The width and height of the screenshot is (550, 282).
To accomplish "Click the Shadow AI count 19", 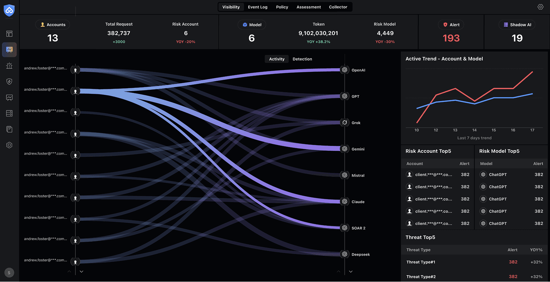I will click(x=517, y=38).
